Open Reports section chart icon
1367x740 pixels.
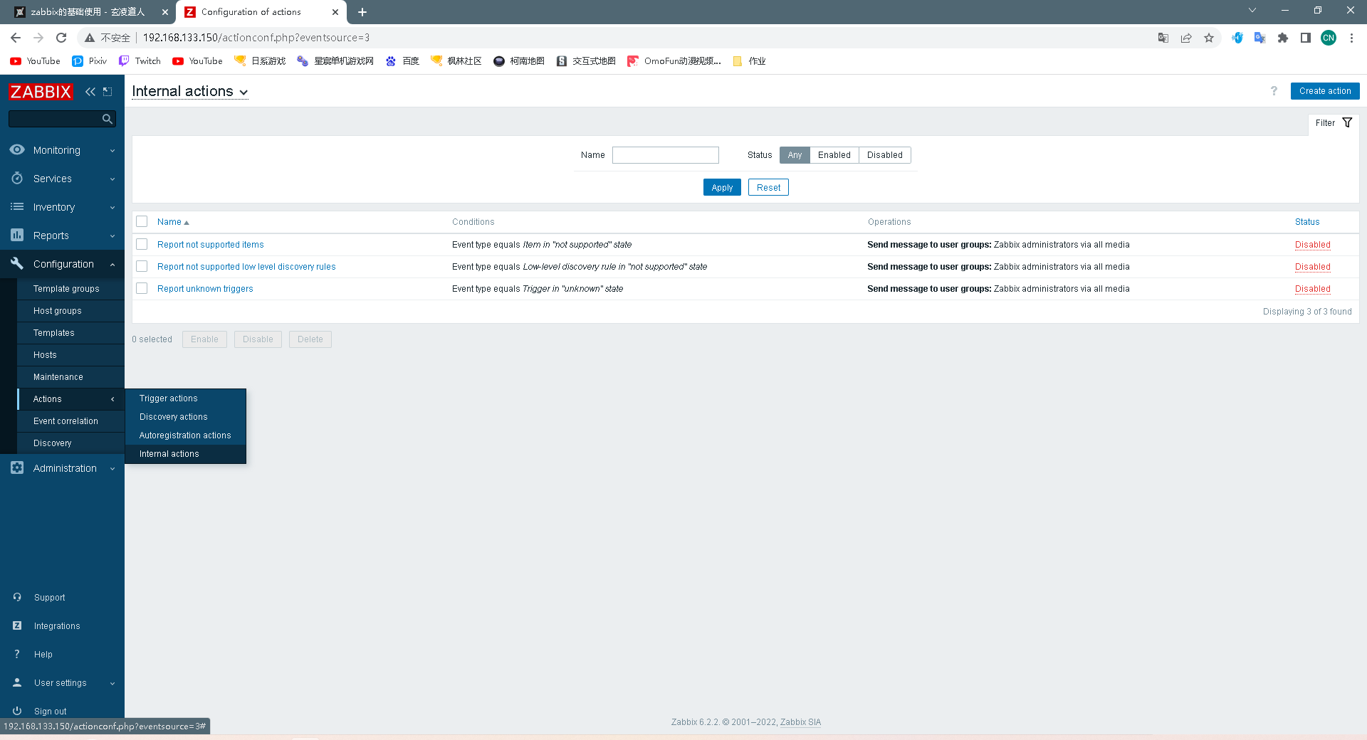pos(17,235)
